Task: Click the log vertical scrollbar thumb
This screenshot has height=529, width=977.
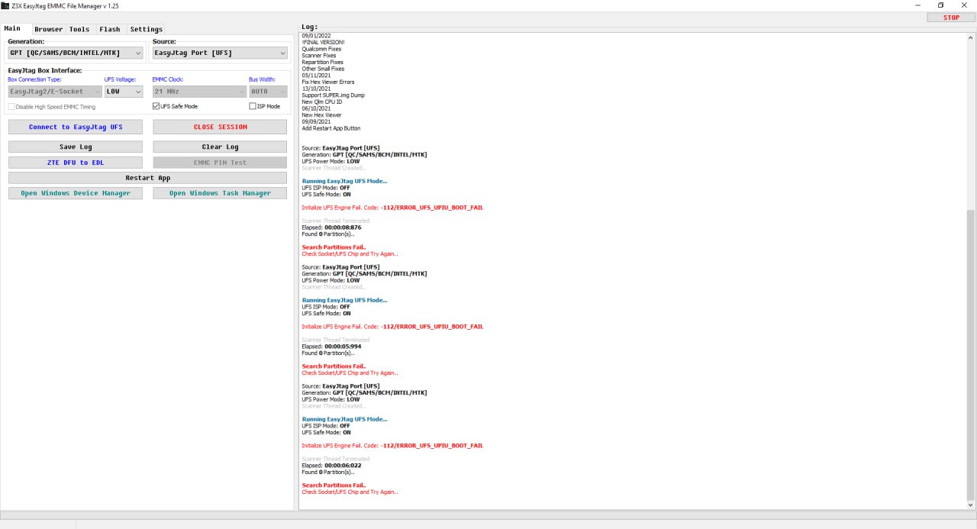Action: tap(971, 355)
